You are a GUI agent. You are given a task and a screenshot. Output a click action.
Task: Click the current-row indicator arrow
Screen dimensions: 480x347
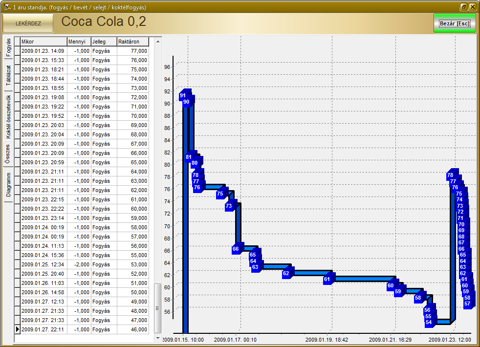17,329
